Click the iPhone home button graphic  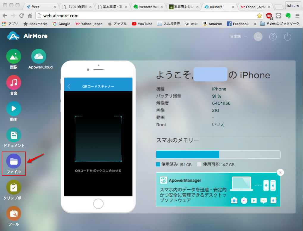pos(98,204)
